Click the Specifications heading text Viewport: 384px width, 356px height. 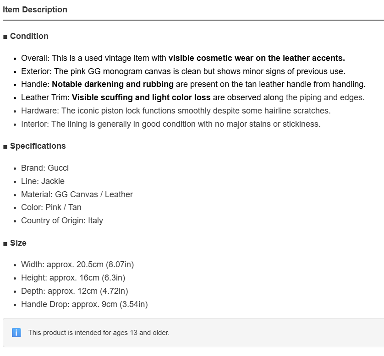coord(38,146)
